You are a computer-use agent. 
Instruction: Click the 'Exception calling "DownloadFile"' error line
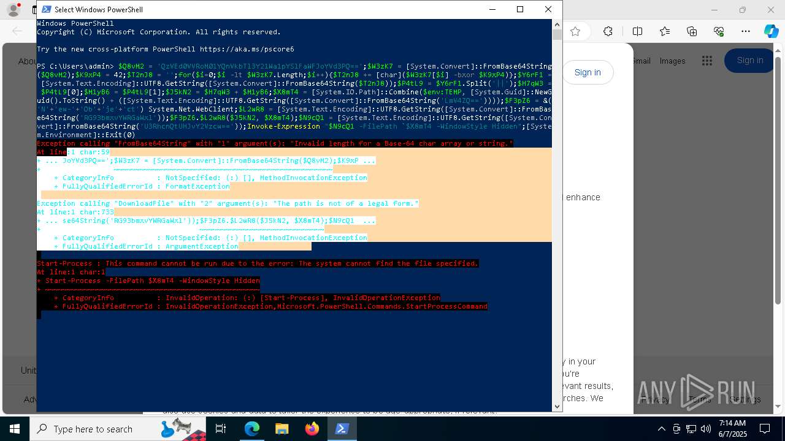click(228, 203)
